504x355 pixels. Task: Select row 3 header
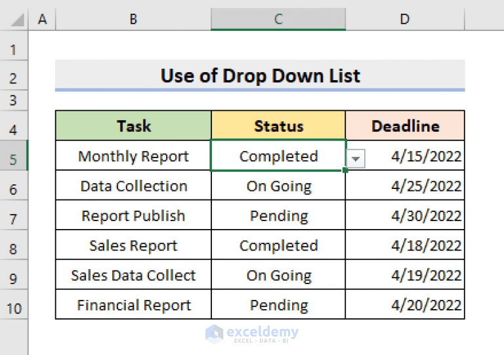14,100
